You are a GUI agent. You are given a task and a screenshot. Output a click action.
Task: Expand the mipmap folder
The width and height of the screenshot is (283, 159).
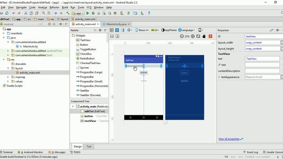pyautogui.click(x=8, y=77)
